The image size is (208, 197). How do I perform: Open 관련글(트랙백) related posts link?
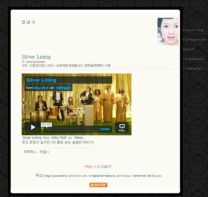[x=94, y=66]
